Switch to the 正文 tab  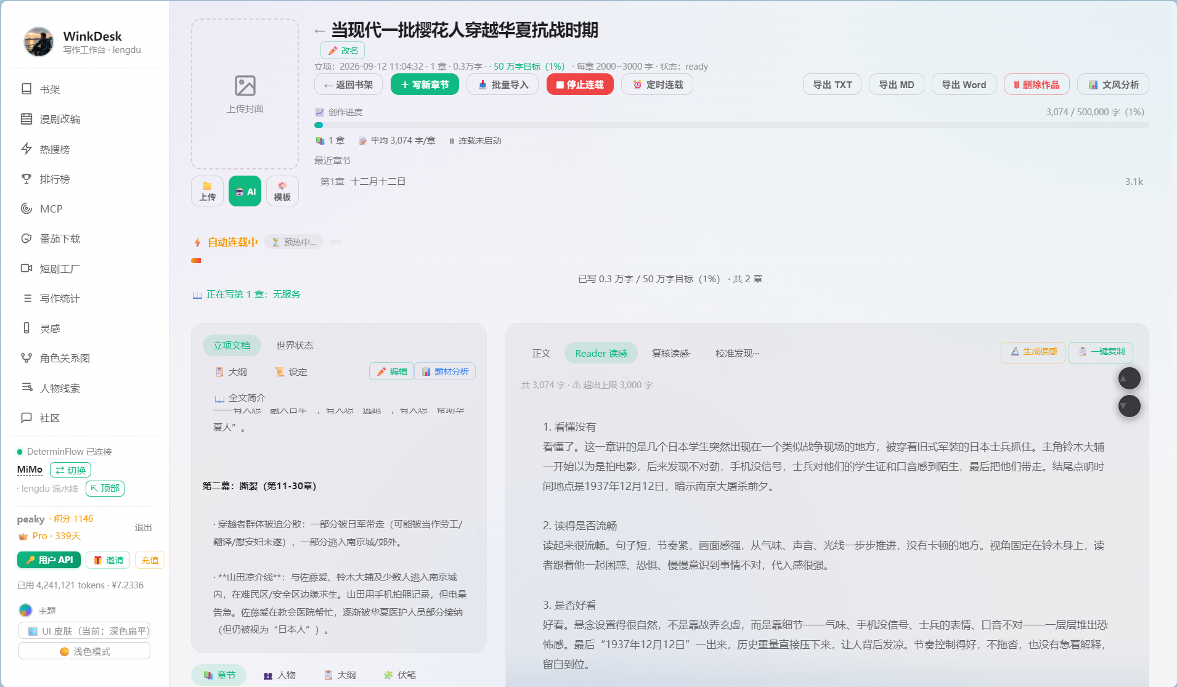pyautogui.click(x=541, y=353)
